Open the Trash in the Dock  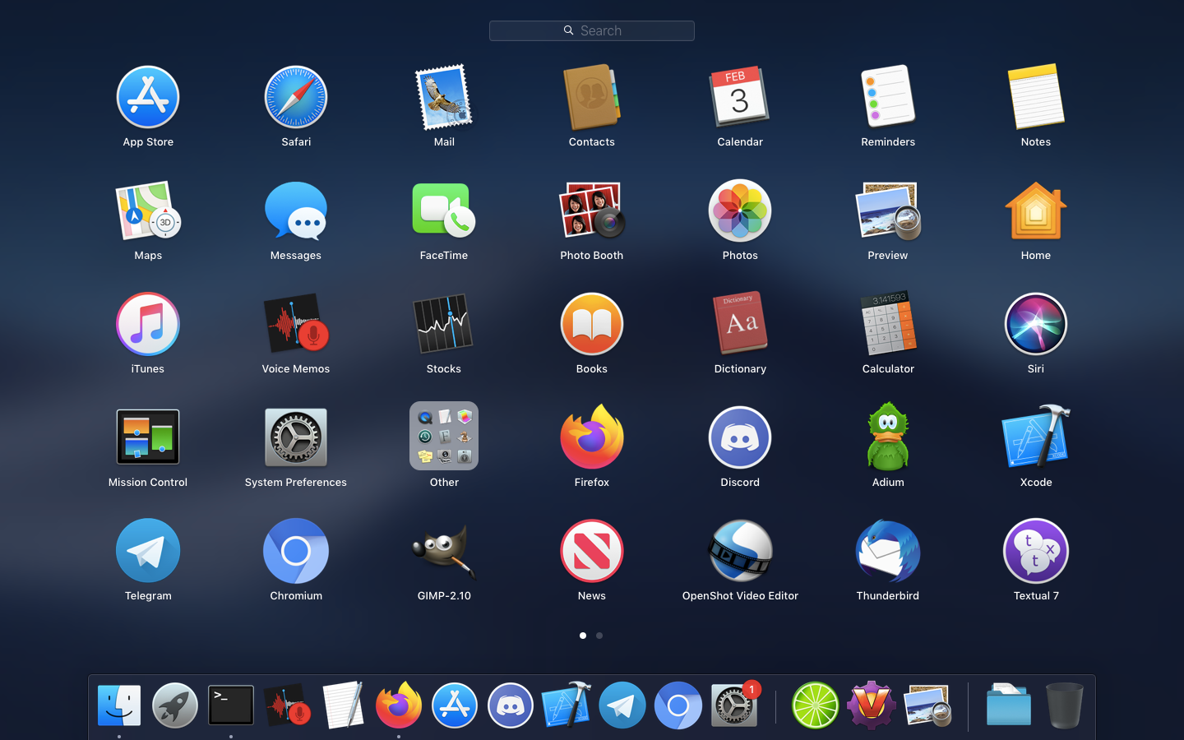1065,705
